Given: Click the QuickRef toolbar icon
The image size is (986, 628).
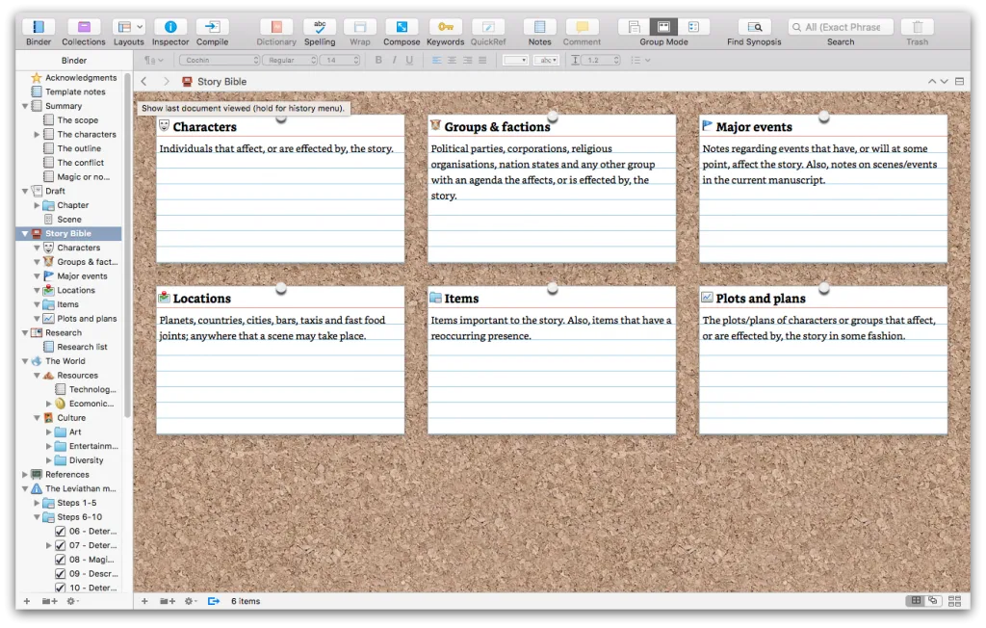Looking at the screenshot, I should (488, 27).
